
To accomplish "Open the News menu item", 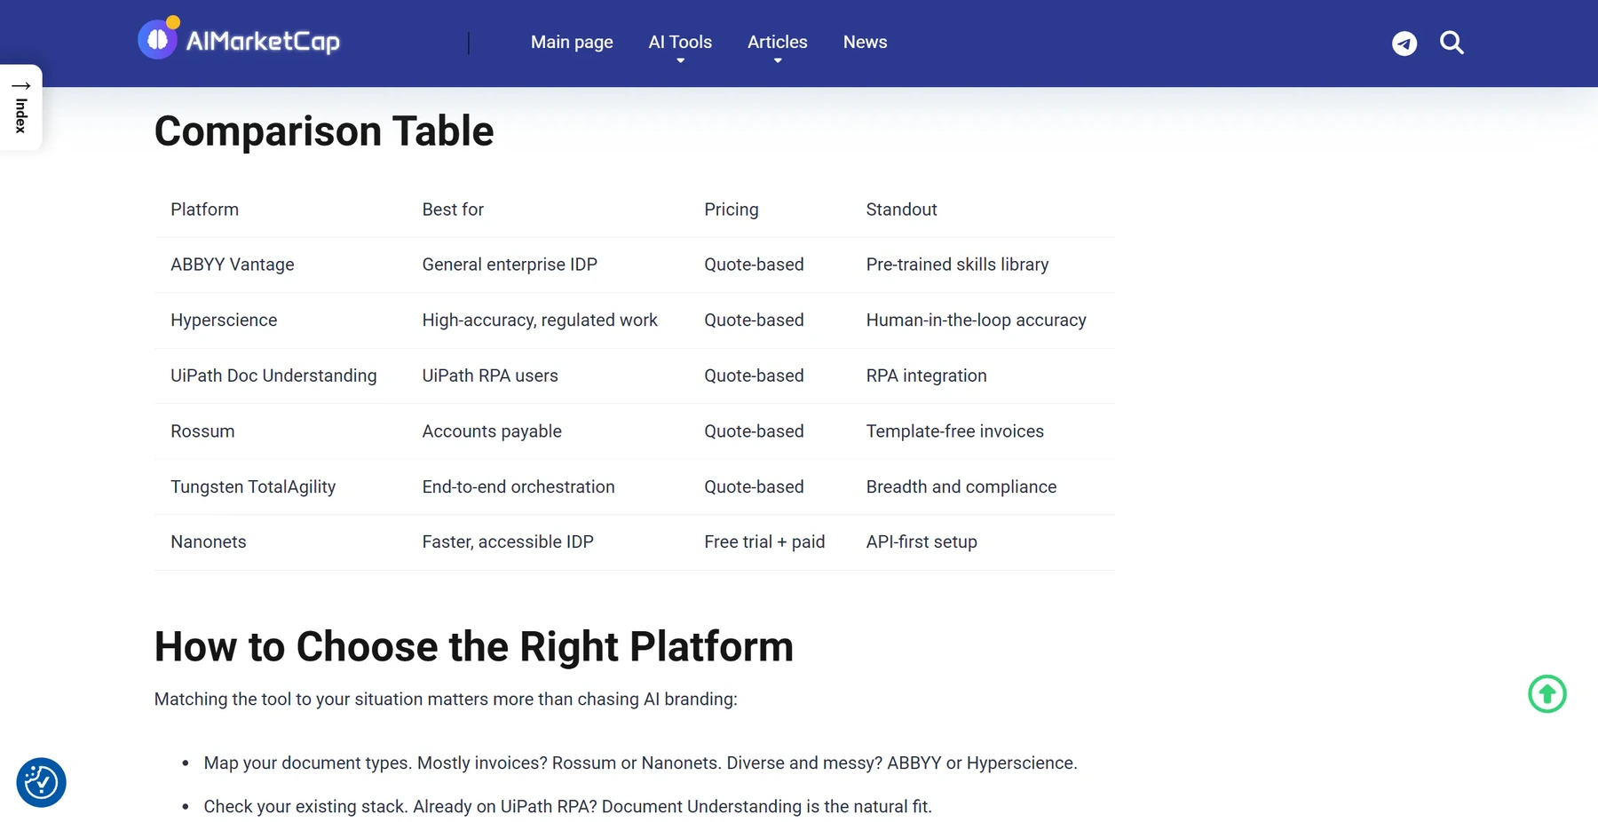I will click(865, 42).
